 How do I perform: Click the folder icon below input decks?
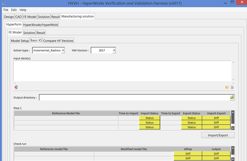(x=227, y=87)
